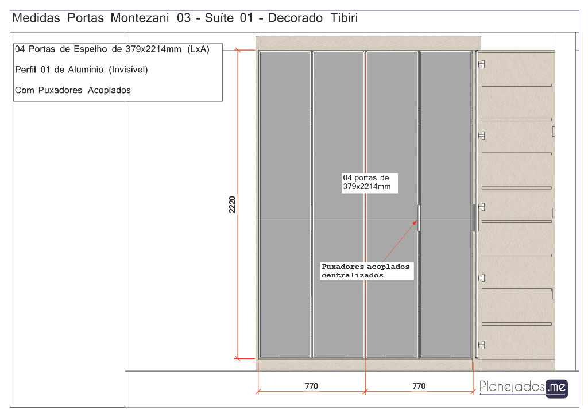Click the Planejados.me logo
This screenshot has width=588, height=417.
[x=523, y=387]
